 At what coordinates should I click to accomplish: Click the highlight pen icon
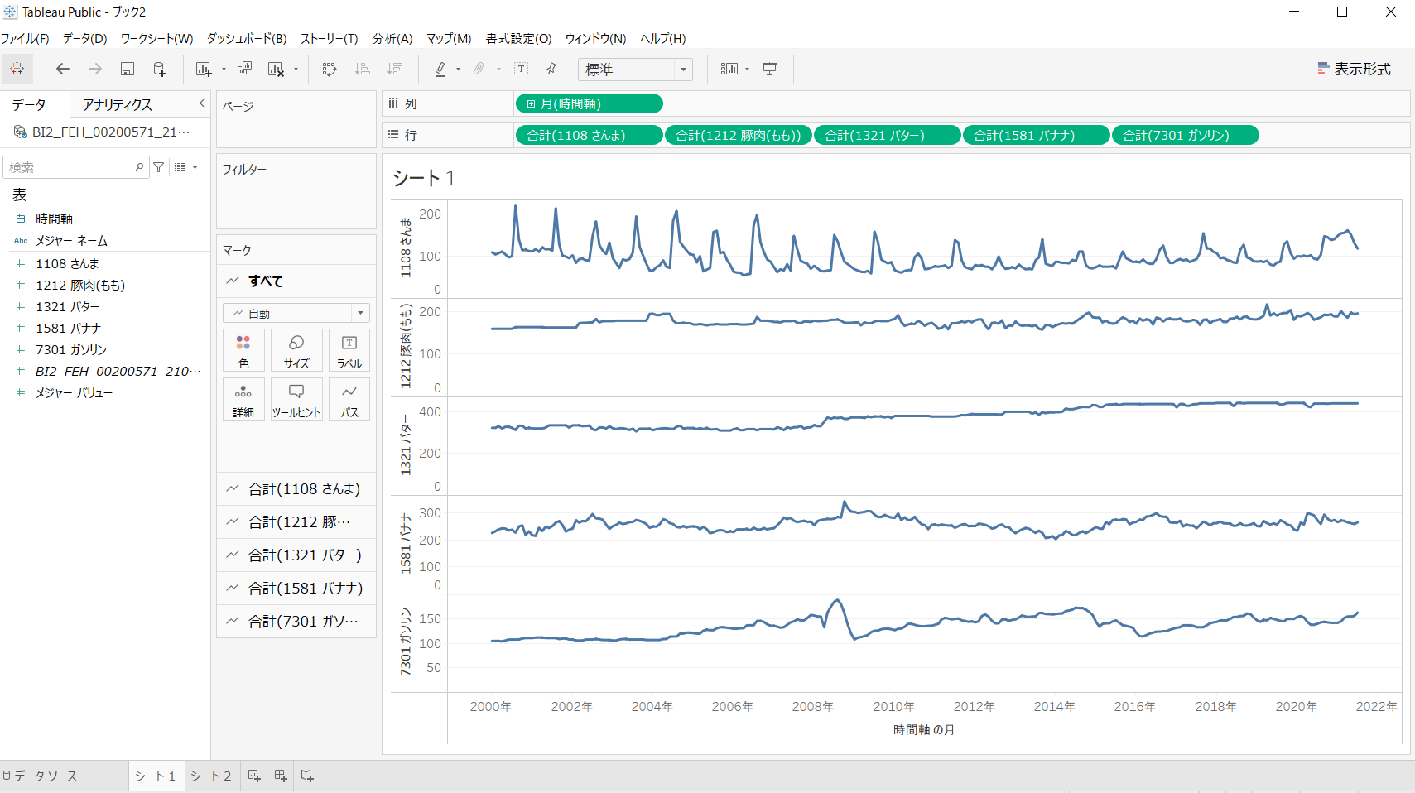tap(440, 70)
